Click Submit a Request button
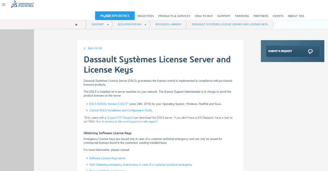 point(292,51)
